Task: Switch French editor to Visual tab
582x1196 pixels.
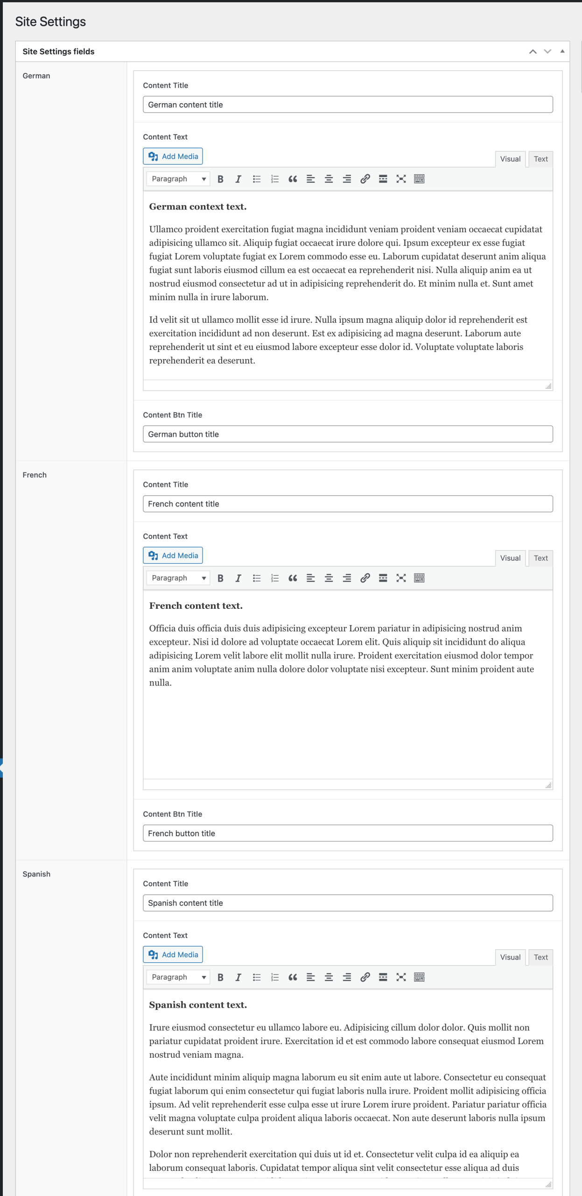Action: tap(510, 558)
